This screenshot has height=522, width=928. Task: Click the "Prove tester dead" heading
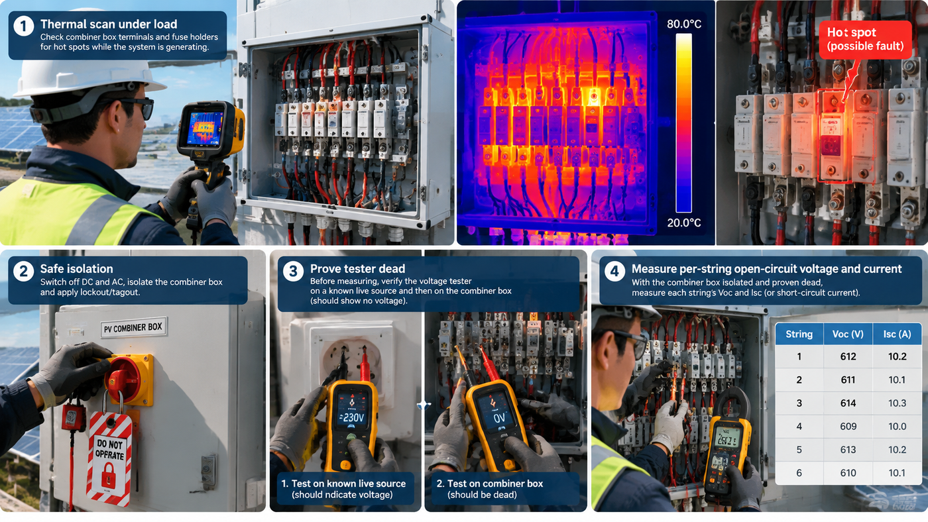pyautogui.click(x=357, y=269)
